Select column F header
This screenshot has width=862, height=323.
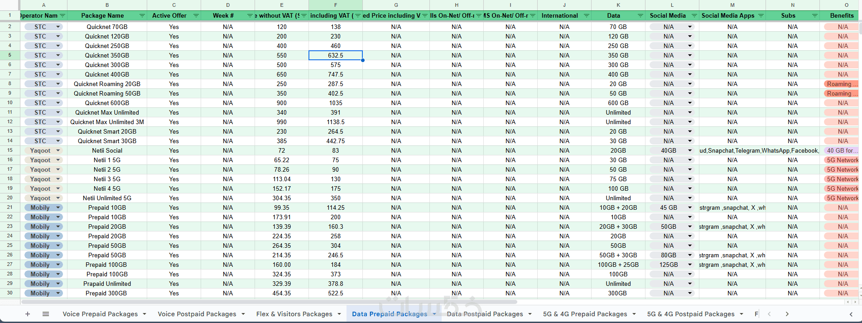(x=336, y=5)
